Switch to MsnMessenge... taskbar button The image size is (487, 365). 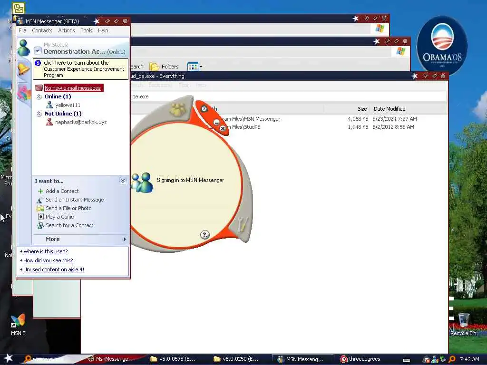[111, 359]
